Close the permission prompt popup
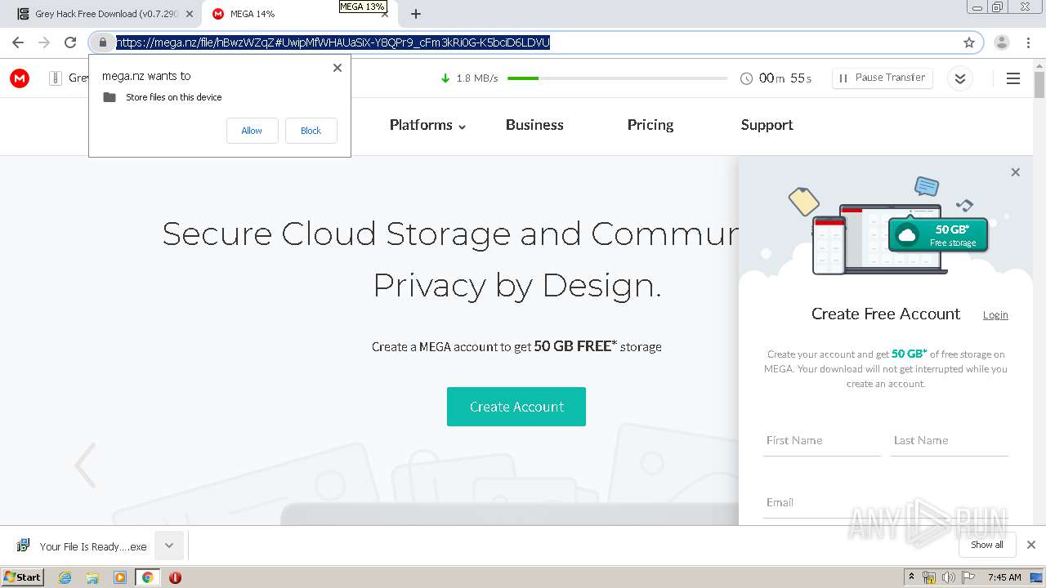The image size is (1046, 588). [337, 68]
